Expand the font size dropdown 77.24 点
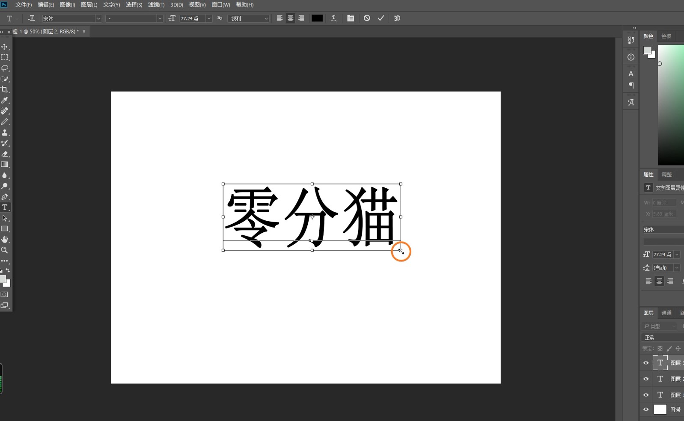 coord(209,18)
